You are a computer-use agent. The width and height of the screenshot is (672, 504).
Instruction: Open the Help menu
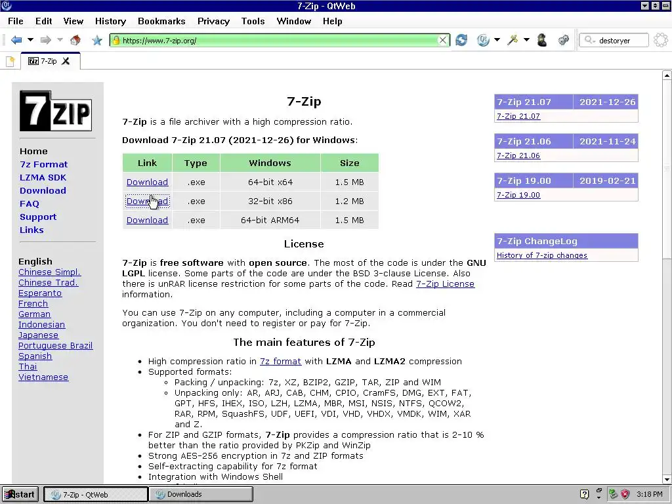[333, 21]
